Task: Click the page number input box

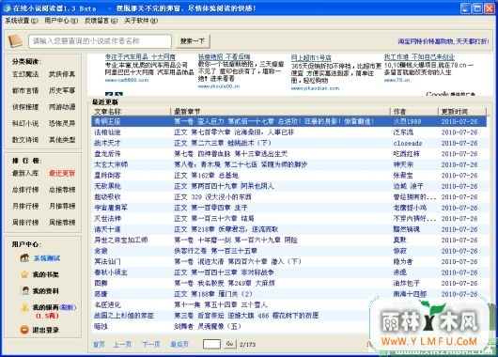Action: point(211,344)
